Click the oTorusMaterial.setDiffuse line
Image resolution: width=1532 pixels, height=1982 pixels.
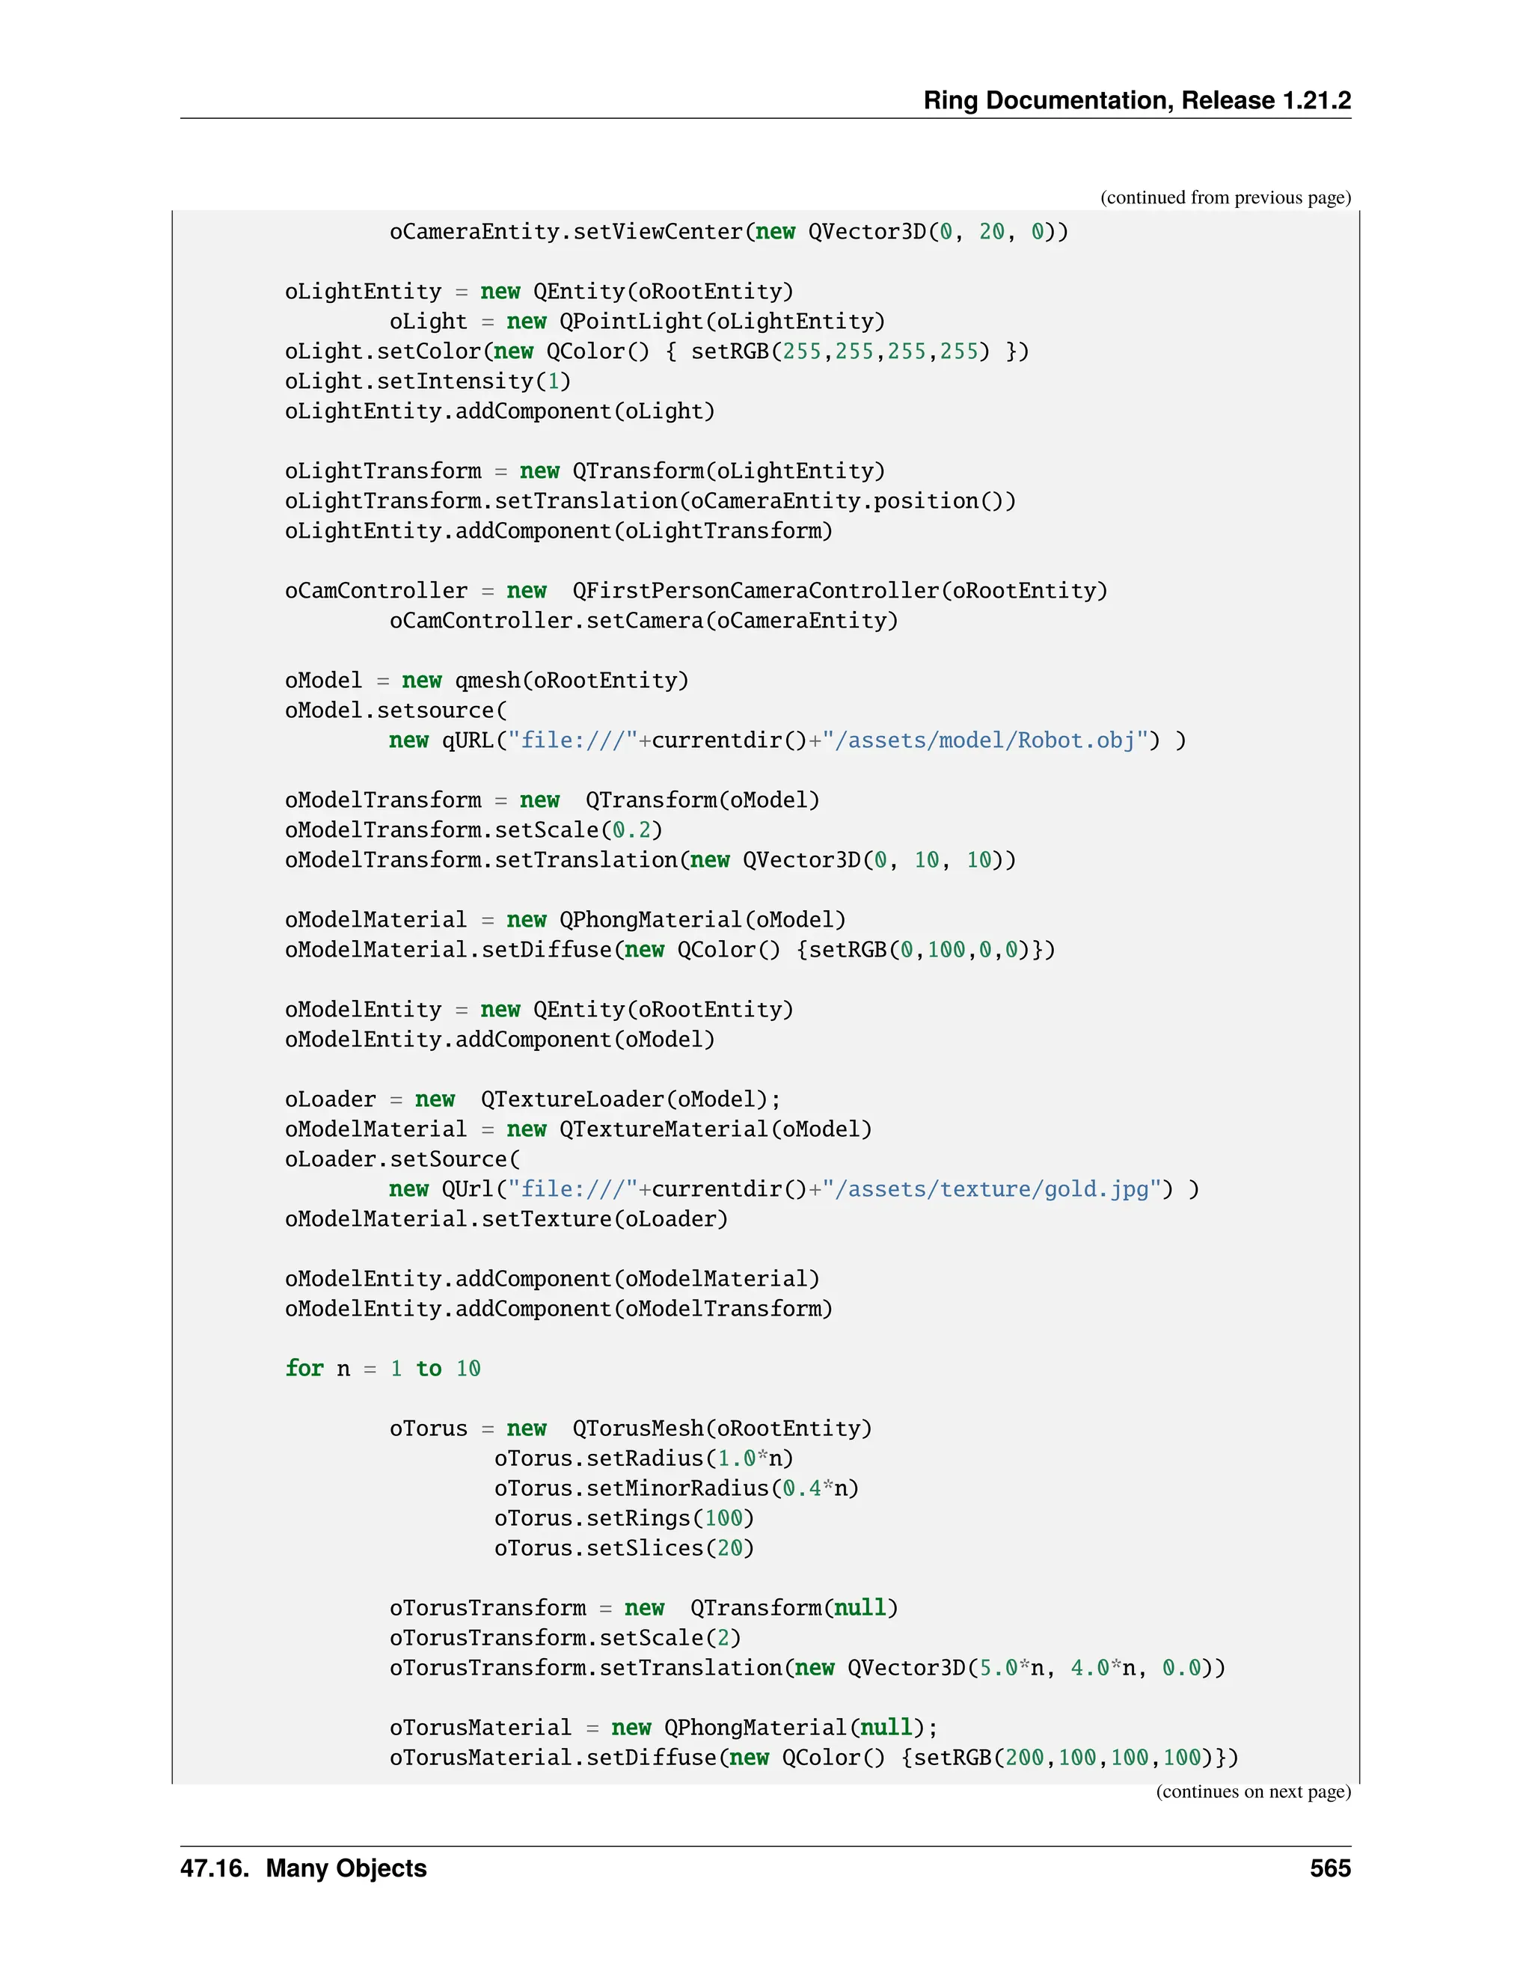813,1758
